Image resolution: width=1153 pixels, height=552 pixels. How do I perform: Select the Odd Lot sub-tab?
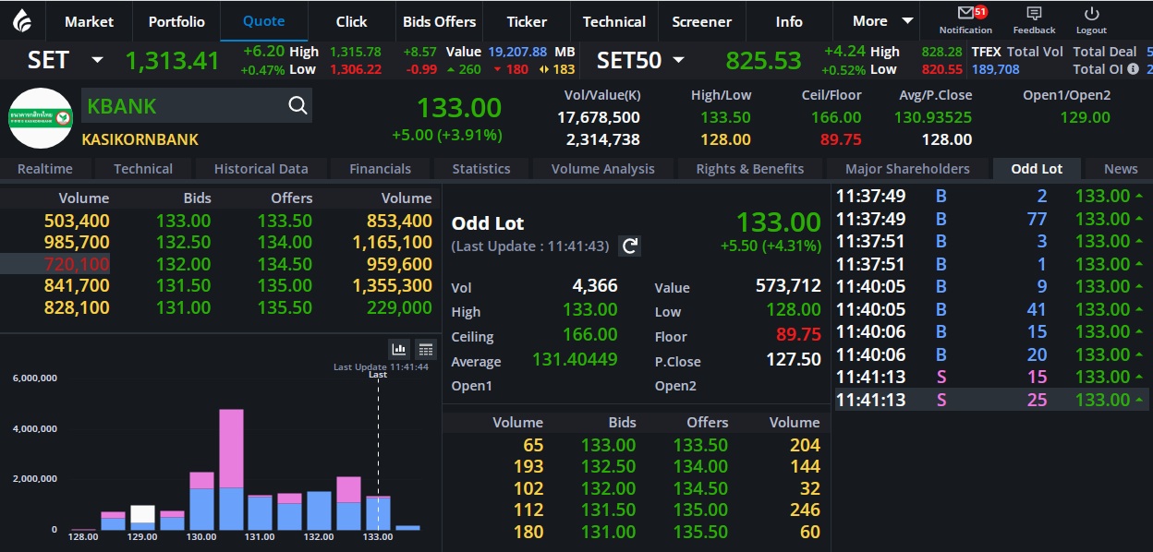coord(1038,169)
